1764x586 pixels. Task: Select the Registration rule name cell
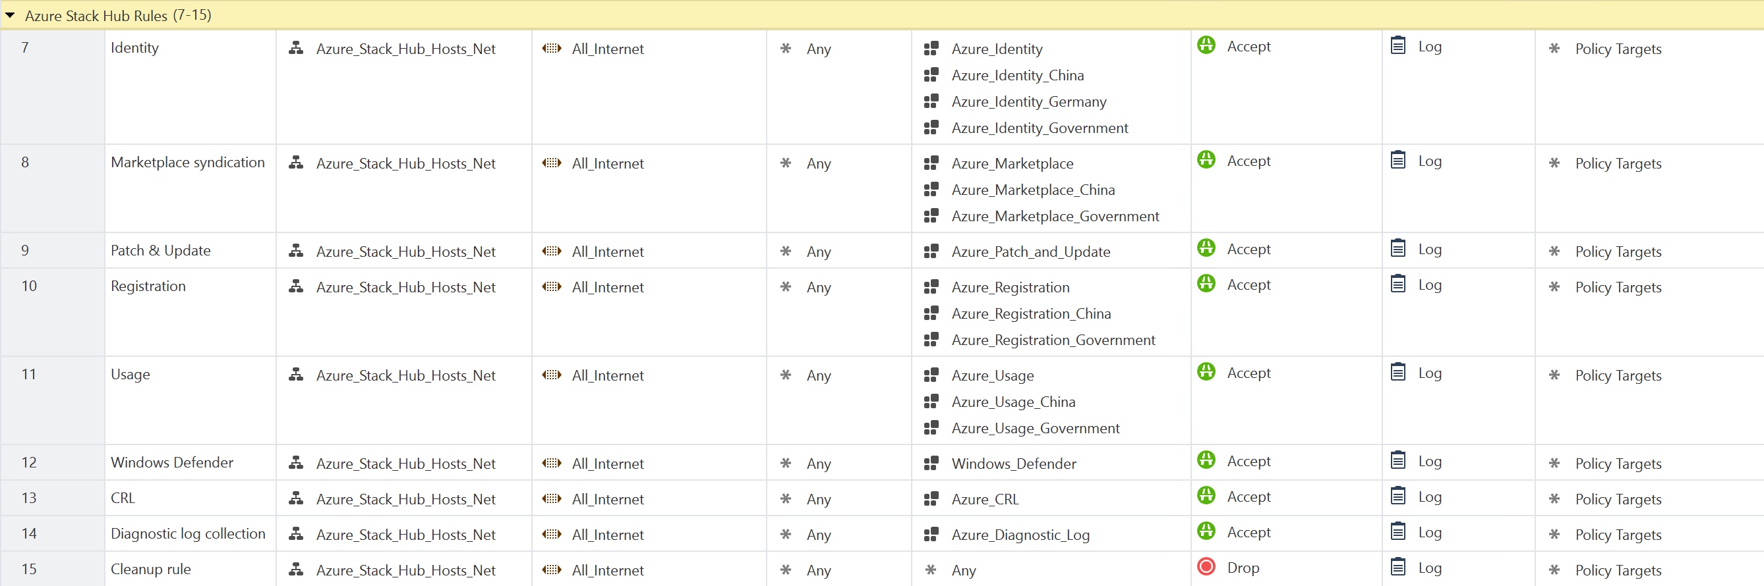point(191,312)
